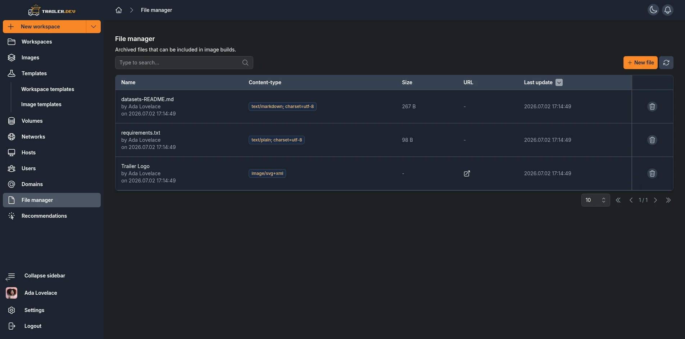
Task: Click text/markdown content-type badge
Action: coord(282,107)
